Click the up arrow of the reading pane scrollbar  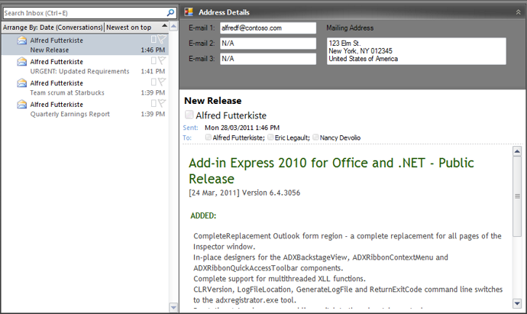(517, 151)
